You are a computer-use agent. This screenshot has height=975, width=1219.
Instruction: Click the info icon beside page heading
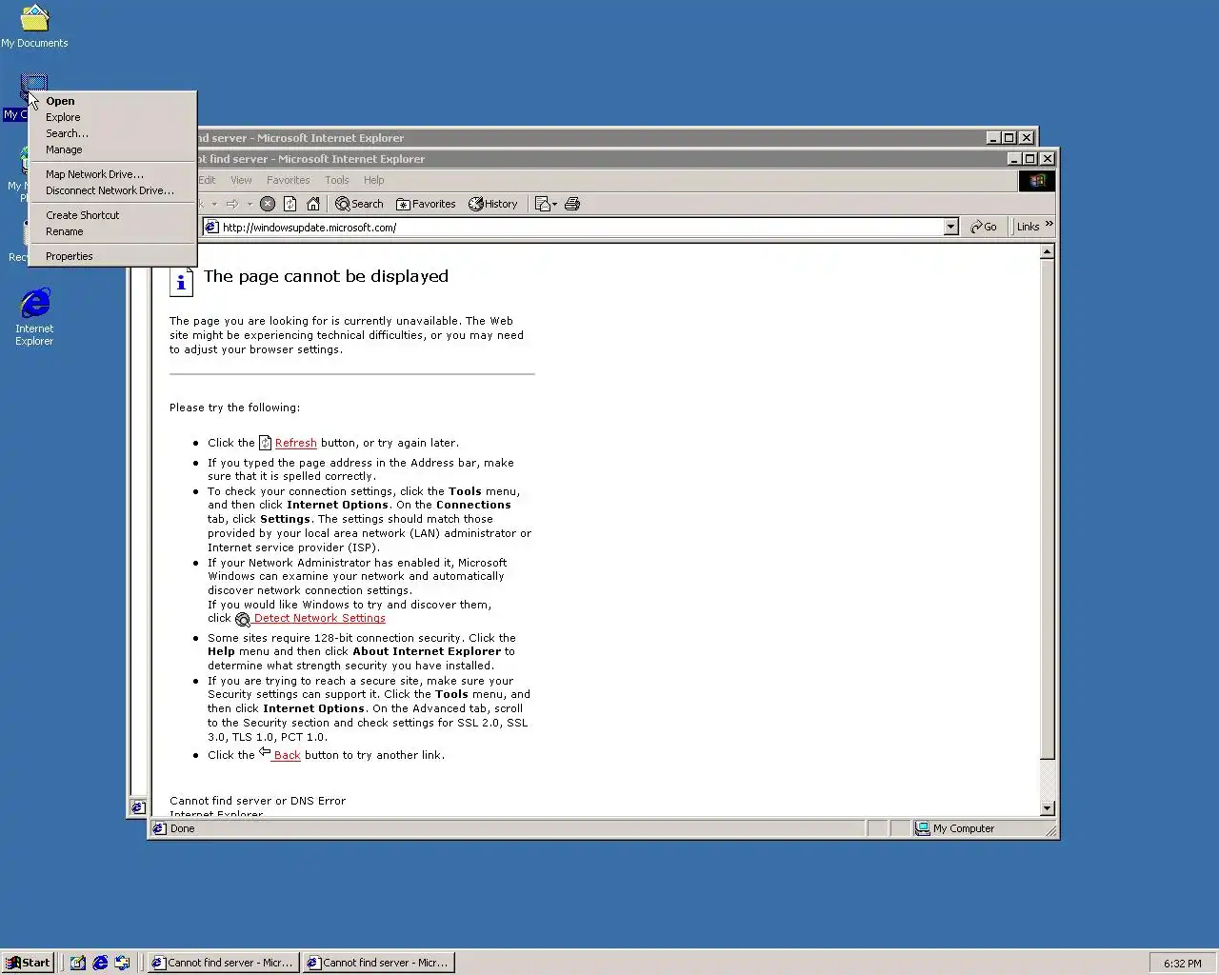point(181,282)
